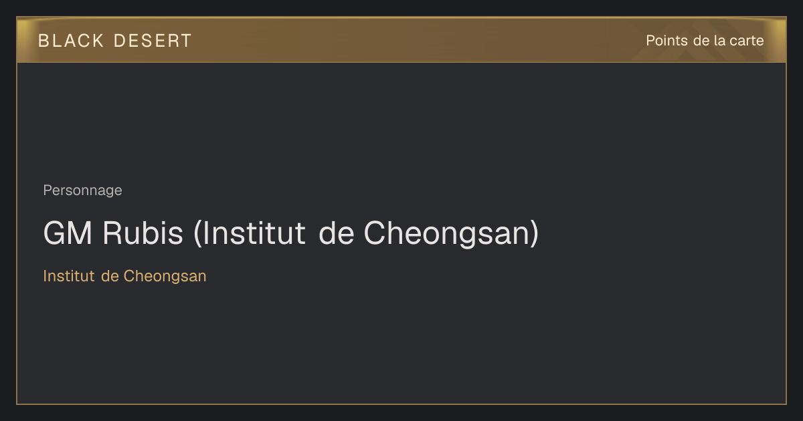Open the gold Institut de Cheongsan subtitle
The width and height of the screenshot is (803, 421).
[124, 276]
